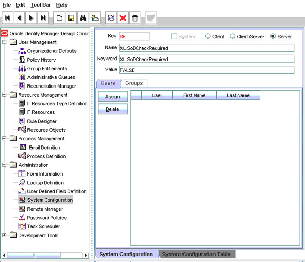Collapse the User Management folder
Viewport: 305px width, 262px height.
(4, 42)
